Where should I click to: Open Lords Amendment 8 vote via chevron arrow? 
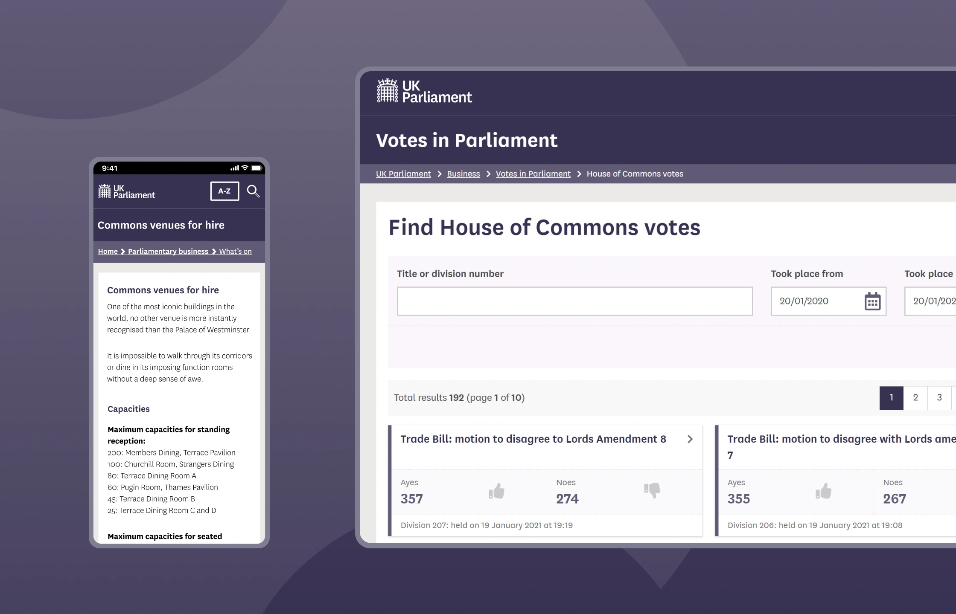point(690,439)
